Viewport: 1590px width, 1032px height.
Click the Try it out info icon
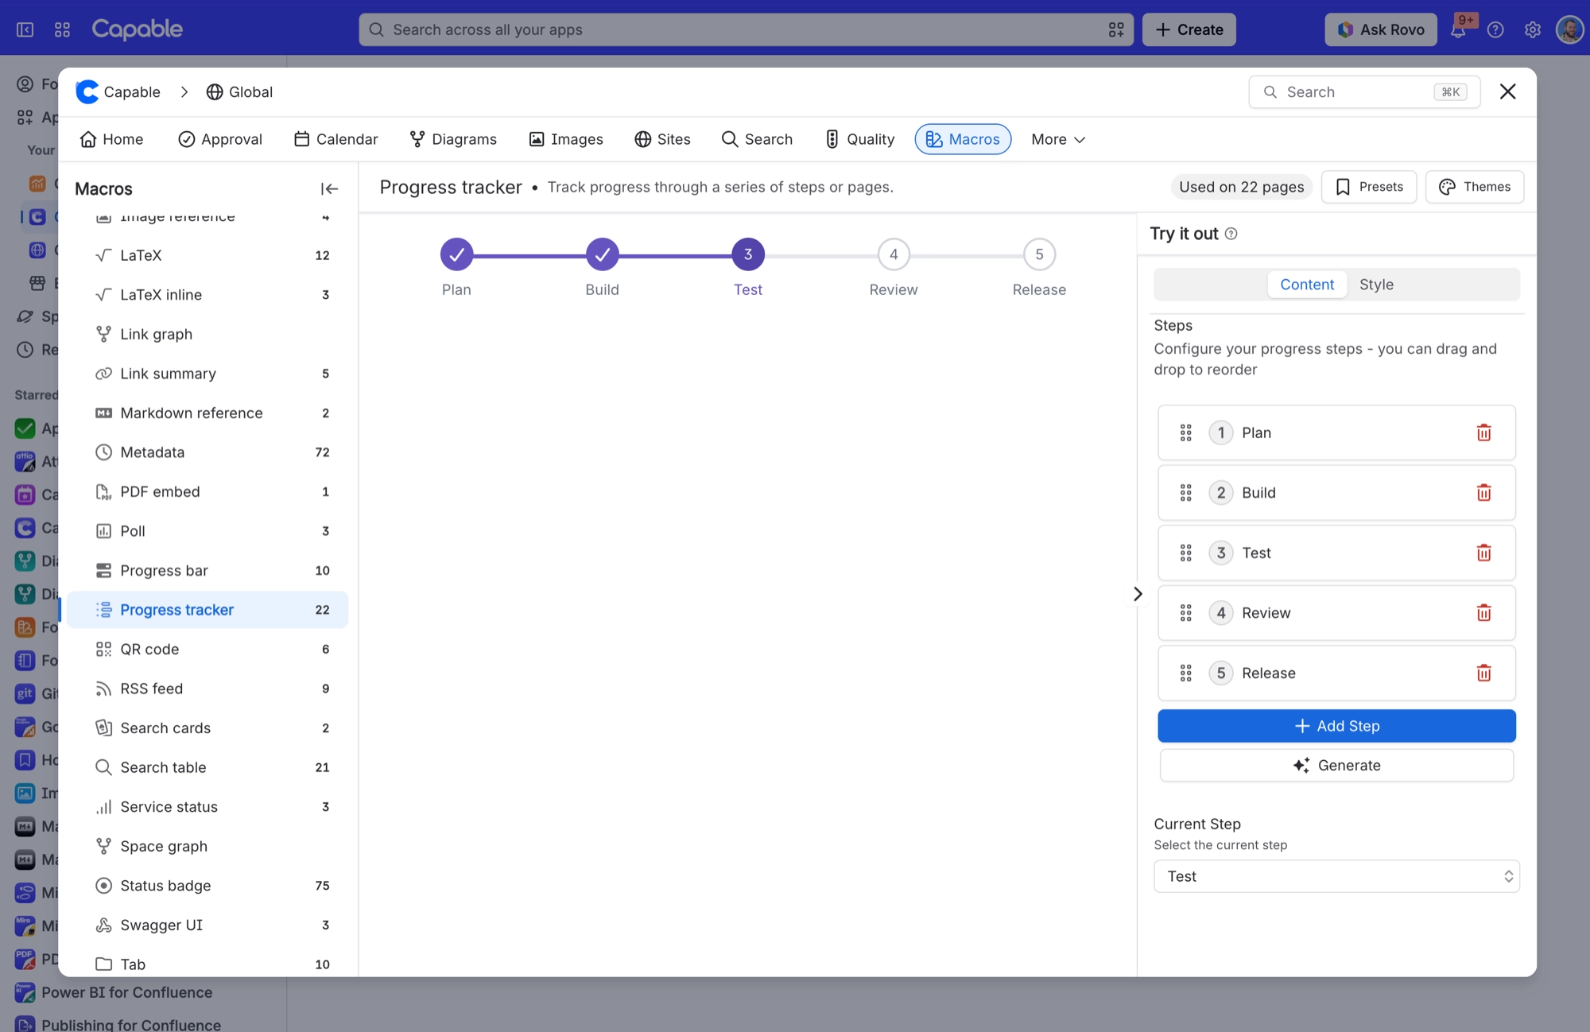pos(1231,234)
